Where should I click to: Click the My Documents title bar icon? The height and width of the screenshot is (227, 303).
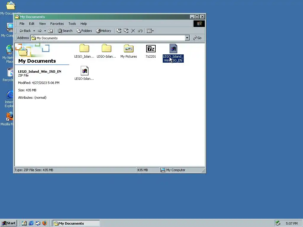(x=17, y=17)
